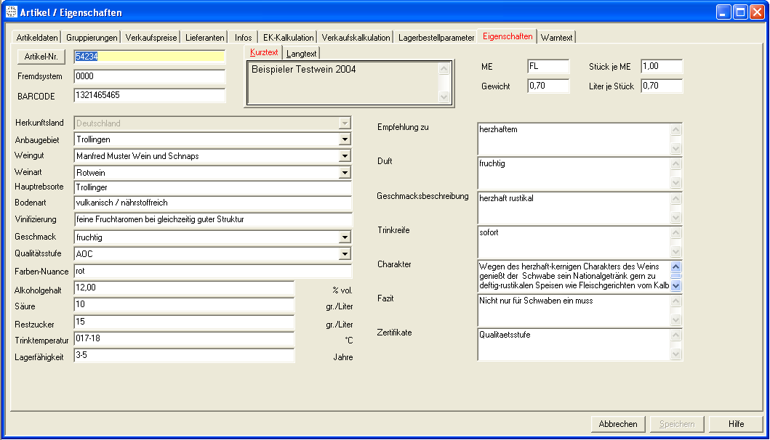Focus the Alkoholgehalt field
The width and height of the screenshot is (770, 440).
click(184, 289)
